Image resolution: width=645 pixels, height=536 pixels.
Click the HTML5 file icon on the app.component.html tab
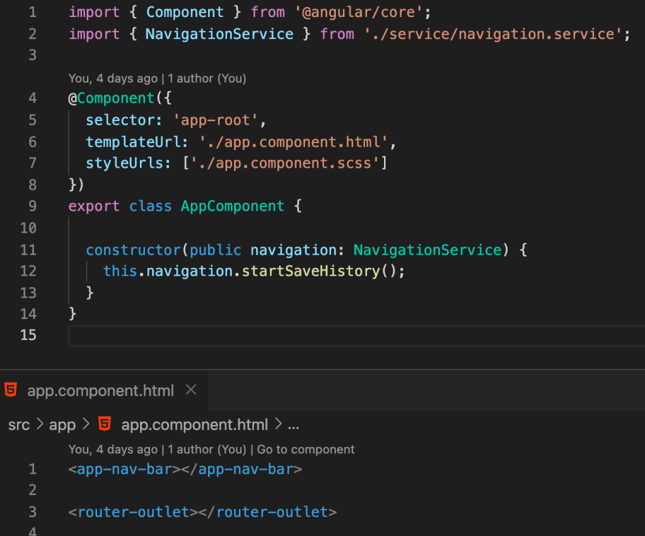click(x=11, y=390)
